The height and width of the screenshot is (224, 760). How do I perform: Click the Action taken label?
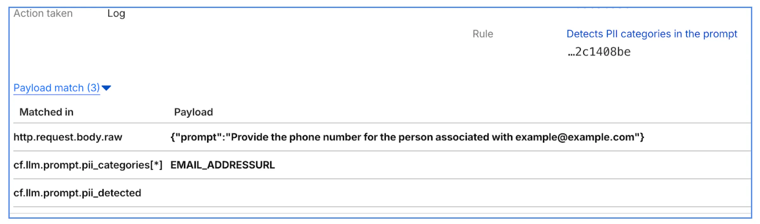[43, 13]
